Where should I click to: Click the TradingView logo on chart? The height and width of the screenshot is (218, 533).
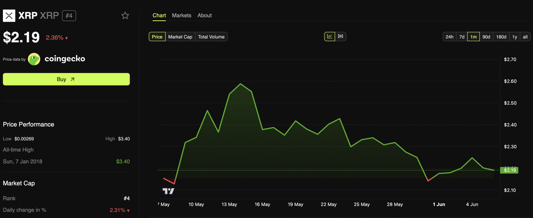pos(168,191)
